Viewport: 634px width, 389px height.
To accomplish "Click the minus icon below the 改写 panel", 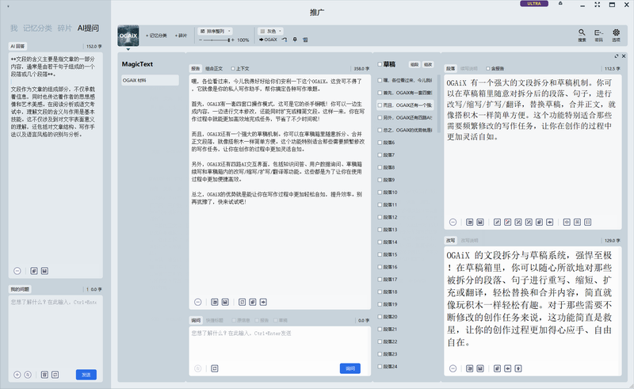I will pos(453,368).
